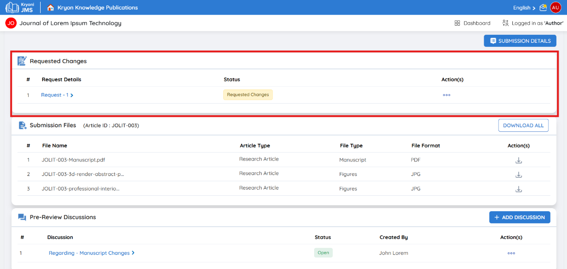
Task: Click the Request Details column header
Action: point(61,80)
